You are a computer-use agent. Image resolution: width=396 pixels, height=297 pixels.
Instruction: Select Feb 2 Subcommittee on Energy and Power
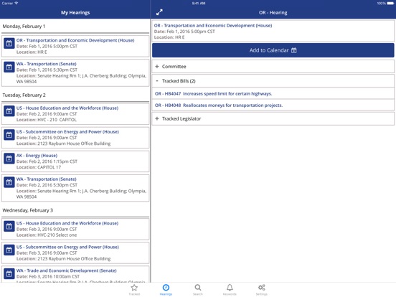[75, 138]
